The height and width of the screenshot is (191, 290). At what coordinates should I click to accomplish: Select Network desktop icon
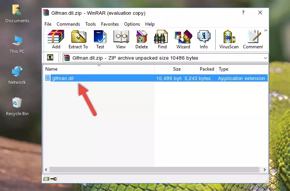pos(17,75)
